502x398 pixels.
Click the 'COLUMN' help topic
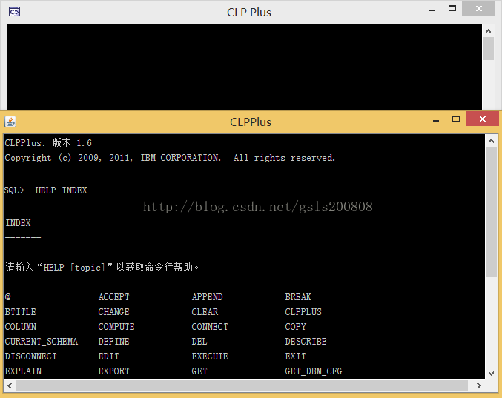(x=20, y=327)
